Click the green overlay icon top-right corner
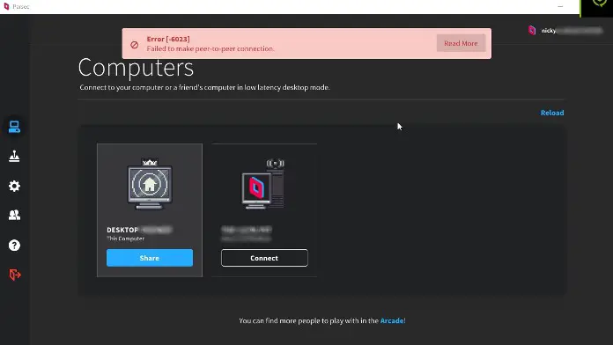The width and height of the screenshot is (613, 345). click(x=599, y=4)
